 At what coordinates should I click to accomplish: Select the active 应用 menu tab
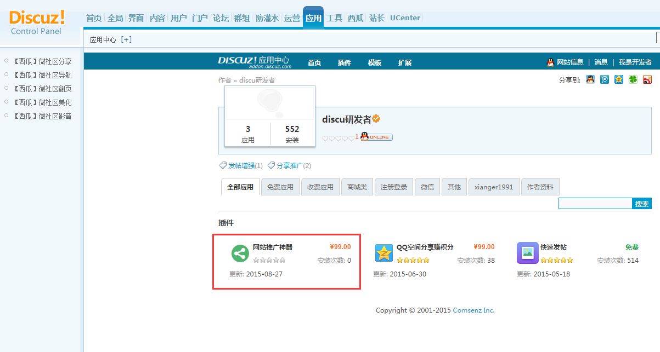(313, 18)
